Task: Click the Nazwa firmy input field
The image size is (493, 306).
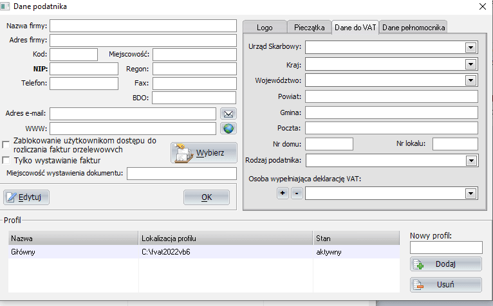Action: 144,26
